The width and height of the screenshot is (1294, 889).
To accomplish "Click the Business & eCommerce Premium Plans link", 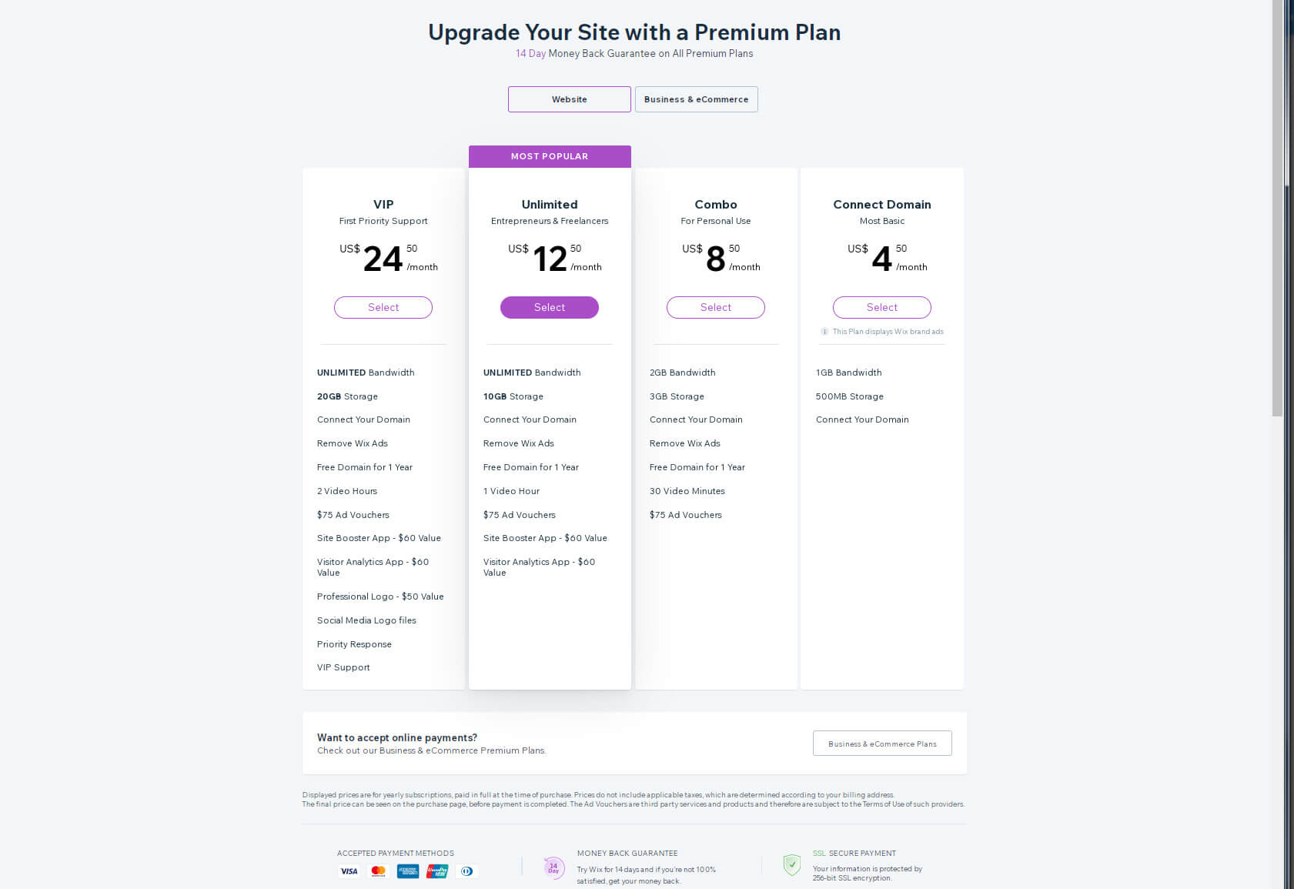I will point(458,750).
